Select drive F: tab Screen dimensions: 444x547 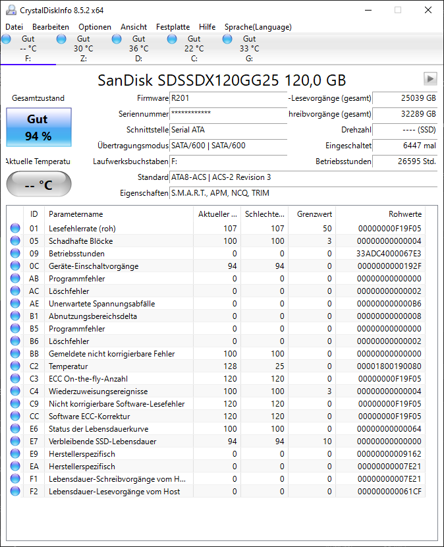click(28, 49)
